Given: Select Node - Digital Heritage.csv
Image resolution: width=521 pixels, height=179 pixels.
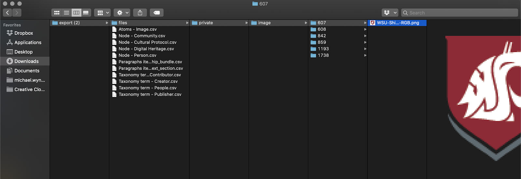Looking at the screenshot, I should click(149, 49).
